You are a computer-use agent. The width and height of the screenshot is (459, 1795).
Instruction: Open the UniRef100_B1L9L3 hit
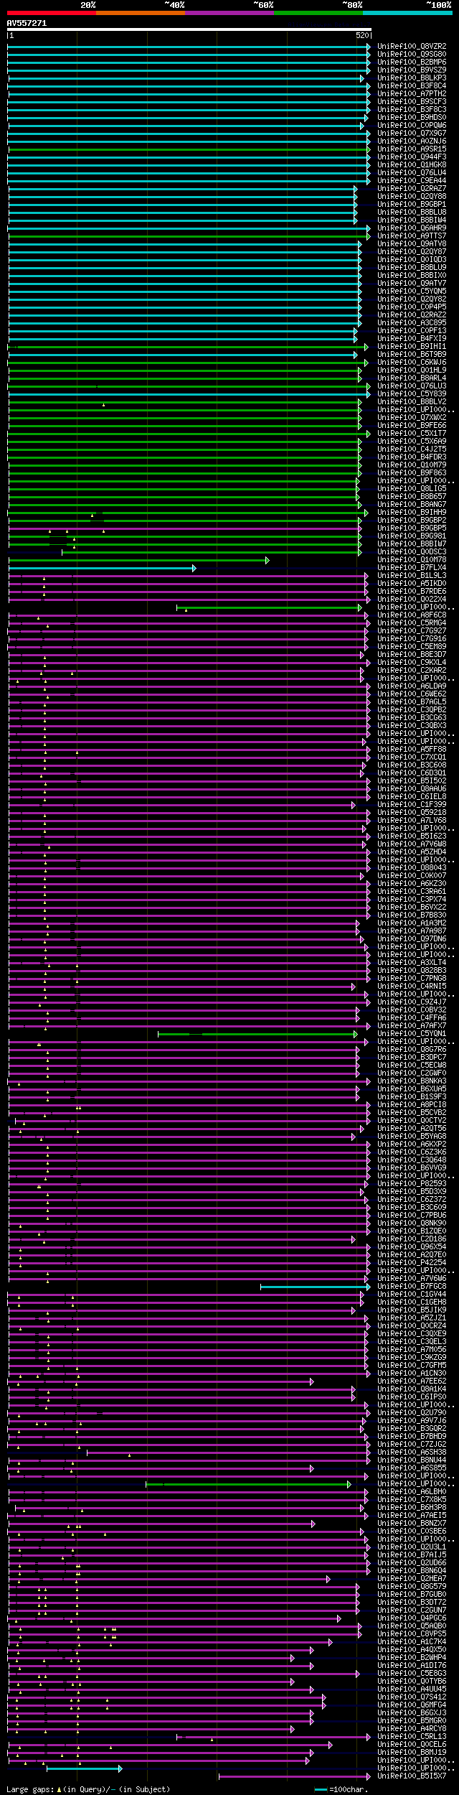coord(412,576)
